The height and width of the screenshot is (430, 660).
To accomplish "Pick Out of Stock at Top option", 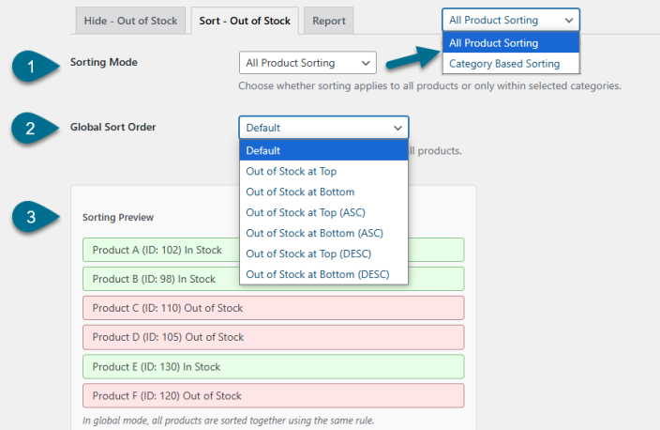I will point(323,171).
